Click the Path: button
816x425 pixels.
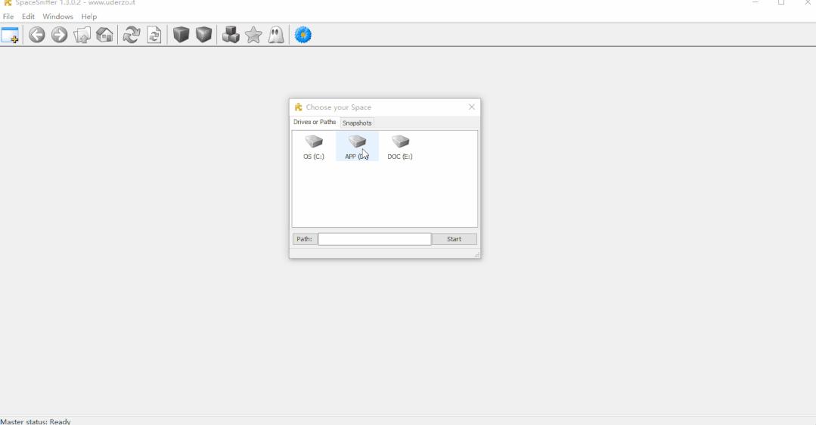tap(305, 239)
